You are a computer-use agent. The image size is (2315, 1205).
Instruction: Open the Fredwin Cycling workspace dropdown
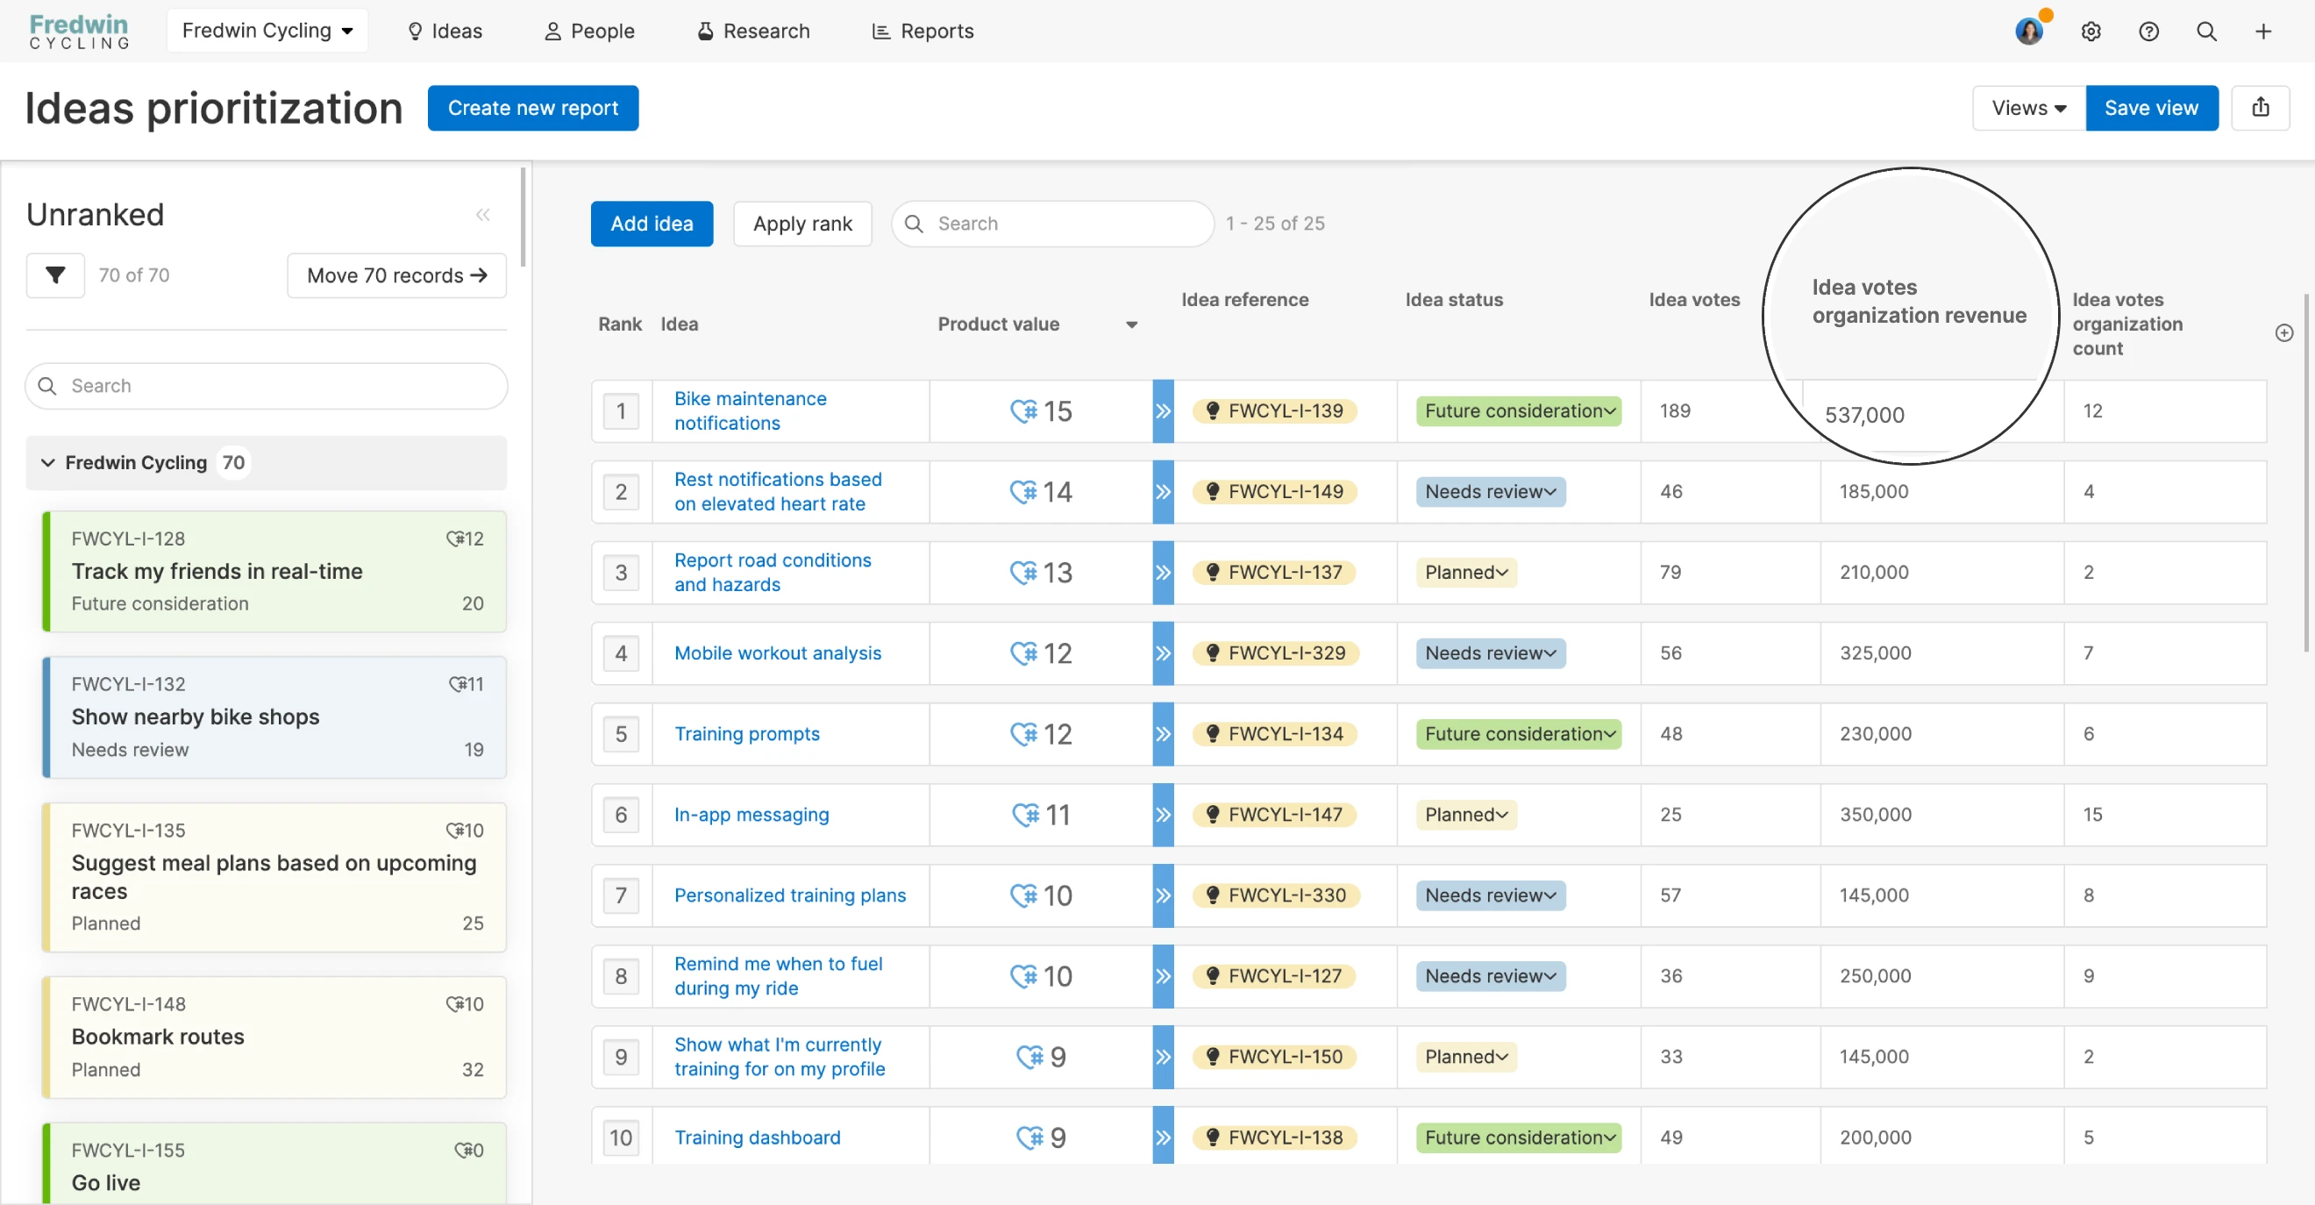point(267,31)
